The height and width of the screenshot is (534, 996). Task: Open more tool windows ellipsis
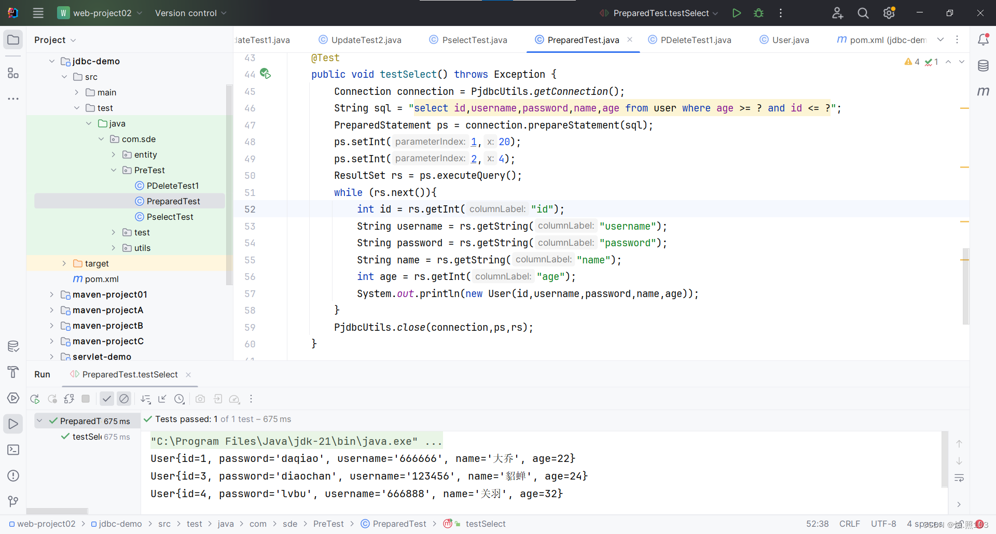click(13, 99)
